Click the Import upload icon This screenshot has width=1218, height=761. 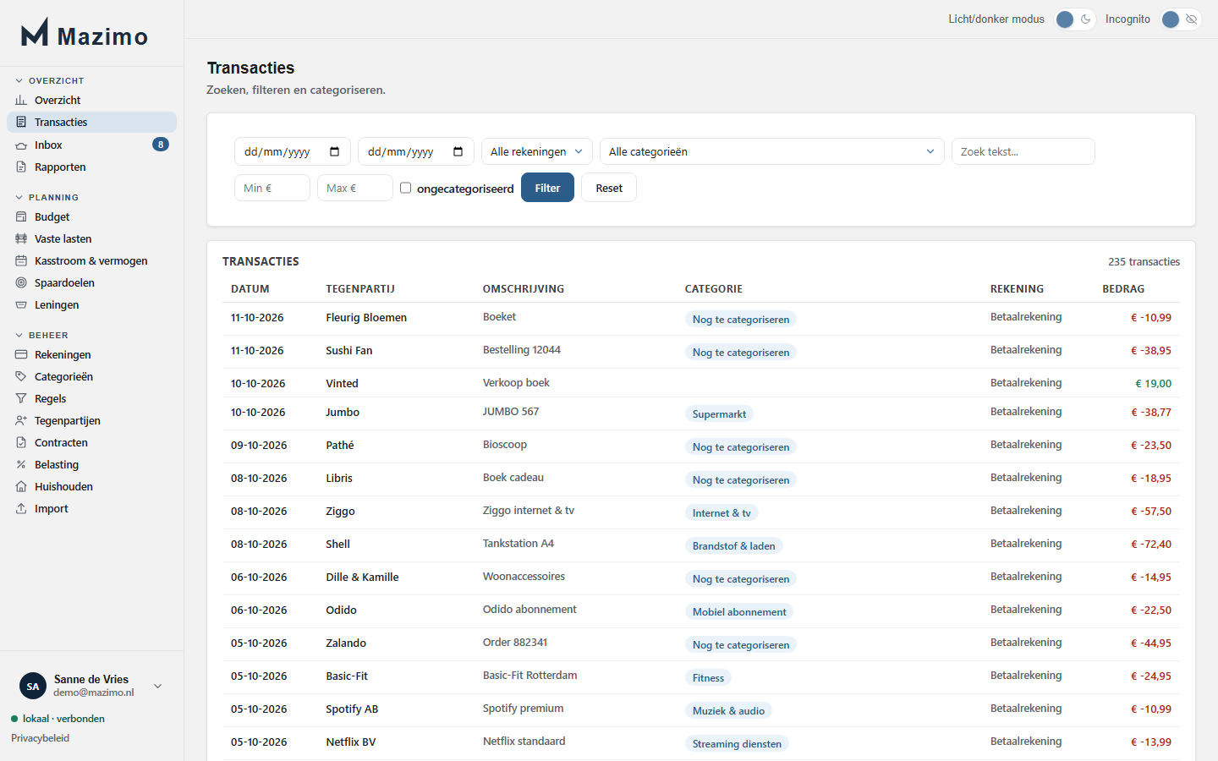[x=21, y=509]
